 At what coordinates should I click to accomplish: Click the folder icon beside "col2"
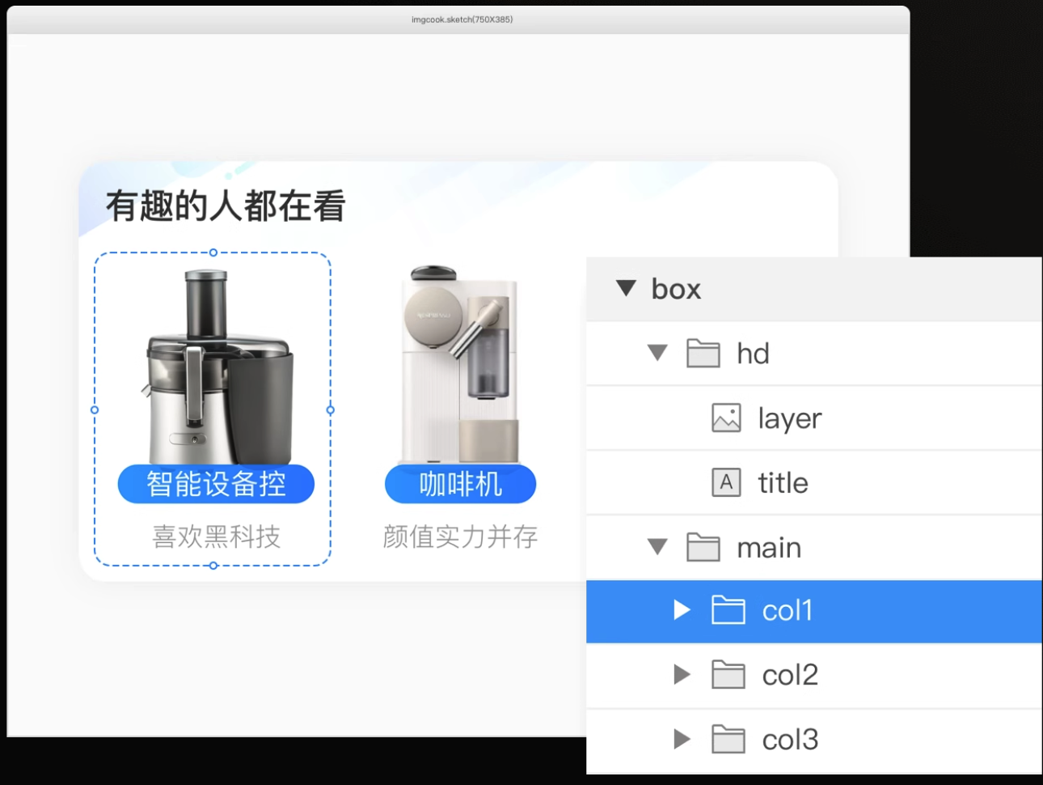coord(728,675)
